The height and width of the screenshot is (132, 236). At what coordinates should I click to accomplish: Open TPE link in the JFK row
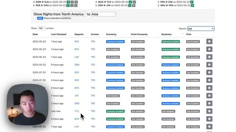[93, 96]
